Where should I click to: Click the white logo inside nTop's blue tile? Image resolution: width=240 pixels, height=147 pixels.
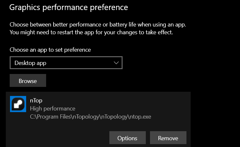[x=18, y=104]
